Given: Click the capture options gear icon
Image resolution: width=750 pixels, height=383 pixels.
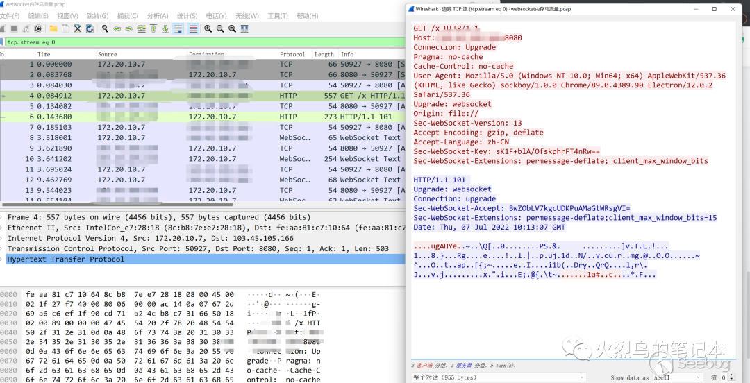Looking at the screenshot, I should coord(37,28).
